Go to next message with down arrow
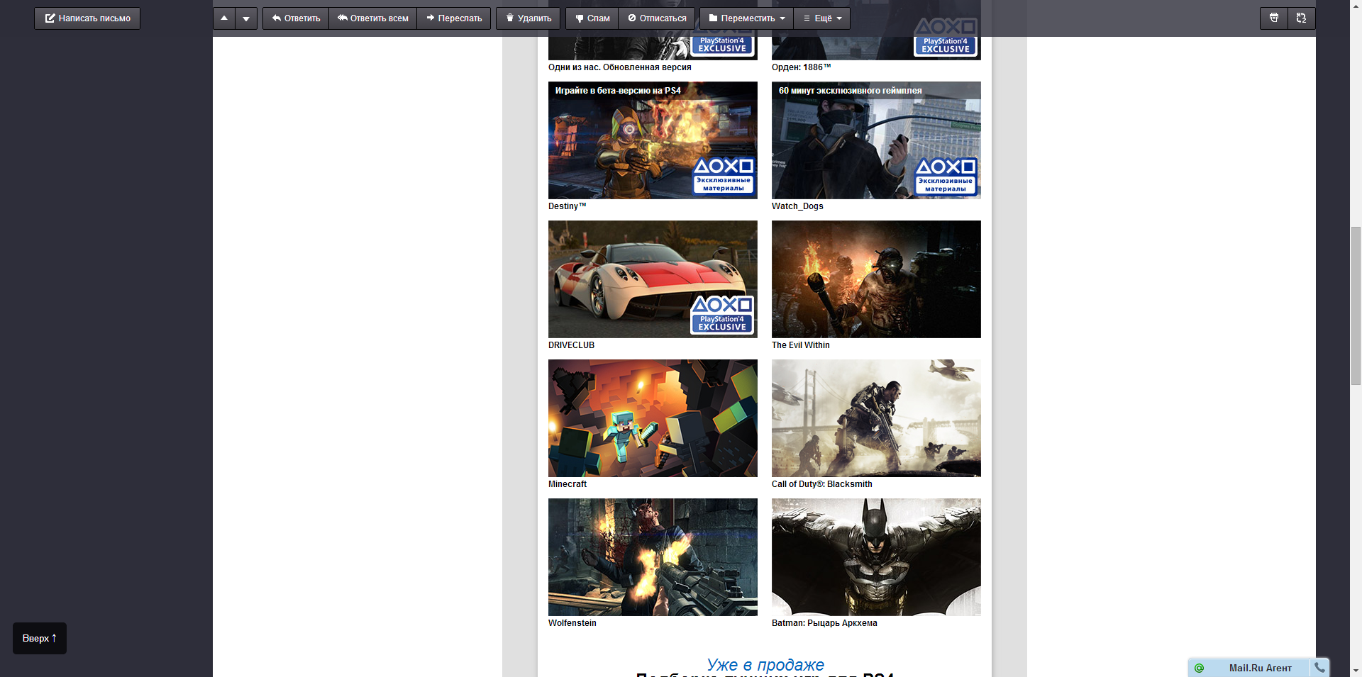The width and height of the screenshot is (1362, 677). coord(246,18)
